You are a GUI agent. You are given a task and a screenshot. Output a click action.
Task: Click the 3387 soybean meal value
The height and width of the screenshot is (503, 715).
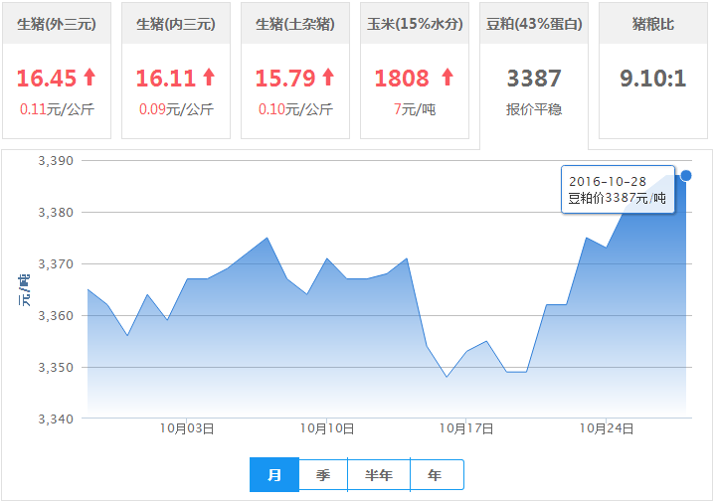pyautogui.click(x=534, y=78)
